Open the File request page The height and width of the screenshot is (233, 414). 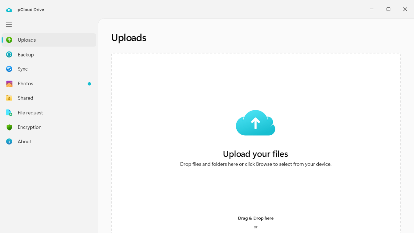30,112
